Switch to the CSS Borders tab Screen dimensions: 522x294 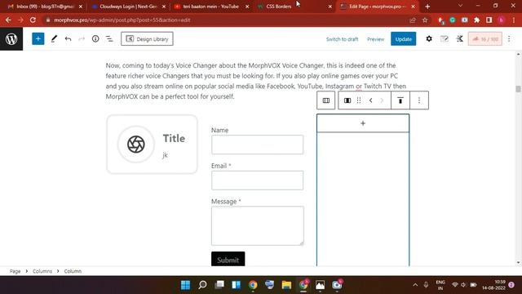(x=294, y=7)
